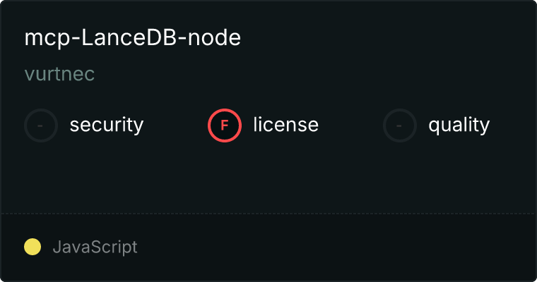Click the mcp prefix of the card title
Viewport: 537px width, 282px height.
[x=47, y=39]
